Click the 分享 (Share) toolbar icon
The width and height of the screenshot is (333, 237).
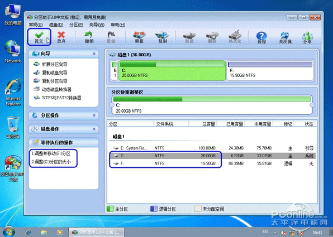(307, 38)
